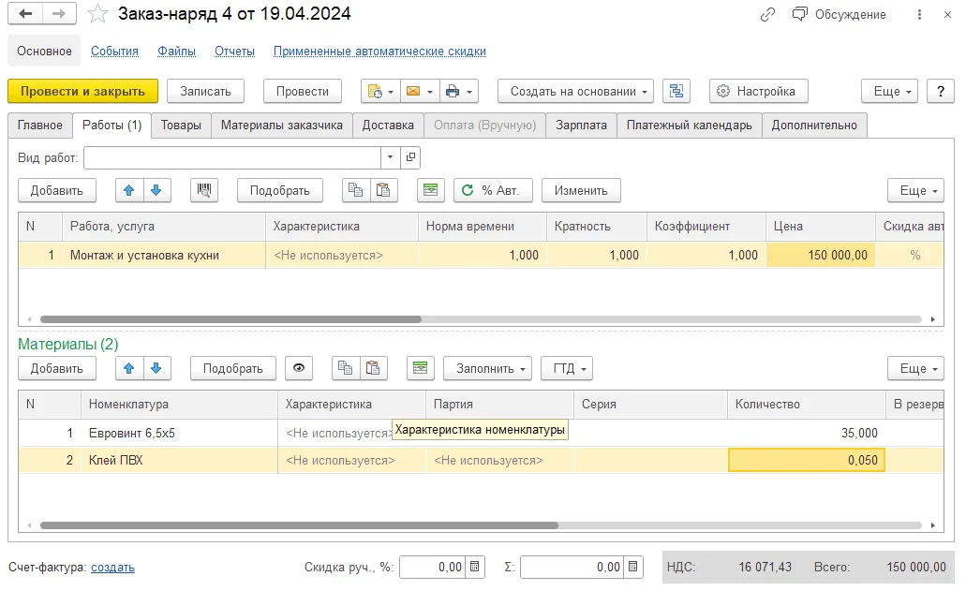Viewport: 966px width, 591px height.
Task: Focus the Вид работ input field
Action: point(232,157)
